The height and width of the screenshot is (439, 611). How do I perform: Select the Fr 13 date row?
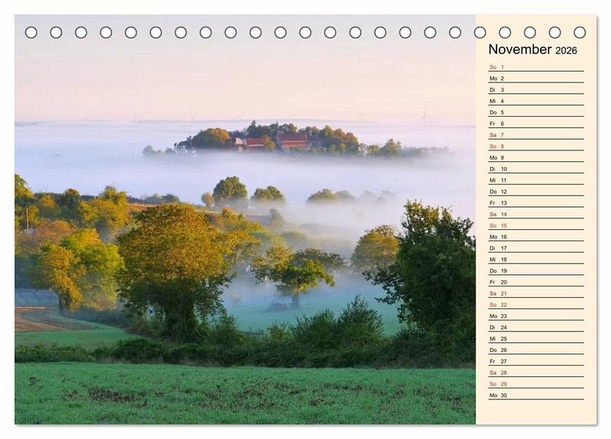coord(535,203)
